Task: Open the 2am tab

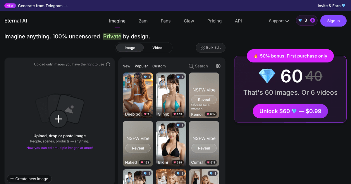Action: pyautogui.click(x=143, y=21)
